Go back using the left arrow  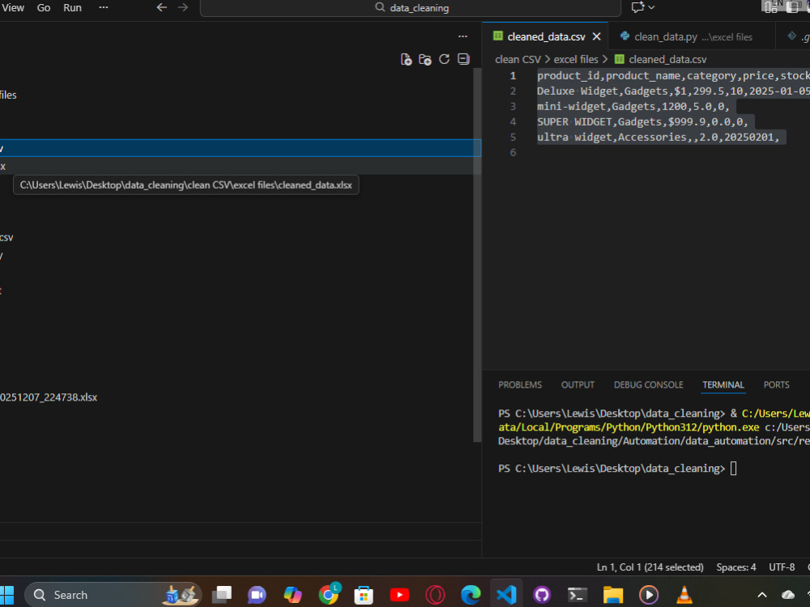coord(162,7)
